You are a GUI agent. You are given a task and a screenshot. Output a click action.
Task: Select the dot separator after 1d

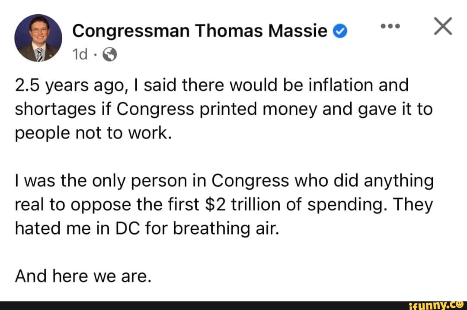coord(94,55)
